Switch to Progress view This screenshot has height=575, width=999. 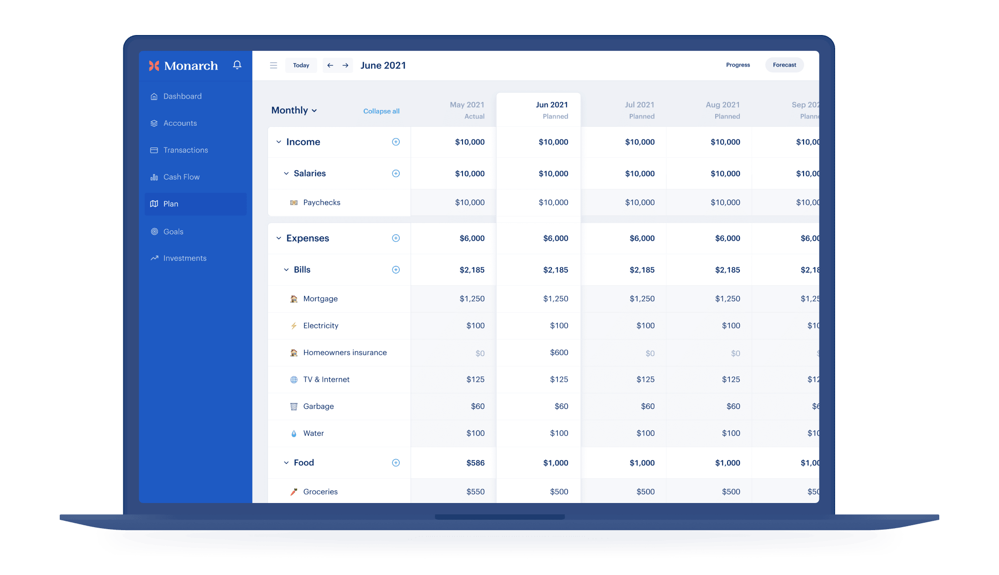[738, 65]
